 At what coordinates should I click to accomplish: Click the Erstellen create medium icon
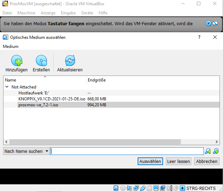click(x=41, y=61)
